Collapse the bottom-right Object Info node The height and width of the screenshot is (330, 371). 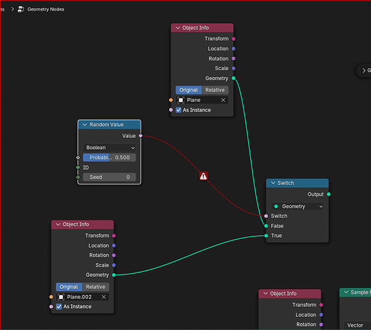tap(265, 293)
